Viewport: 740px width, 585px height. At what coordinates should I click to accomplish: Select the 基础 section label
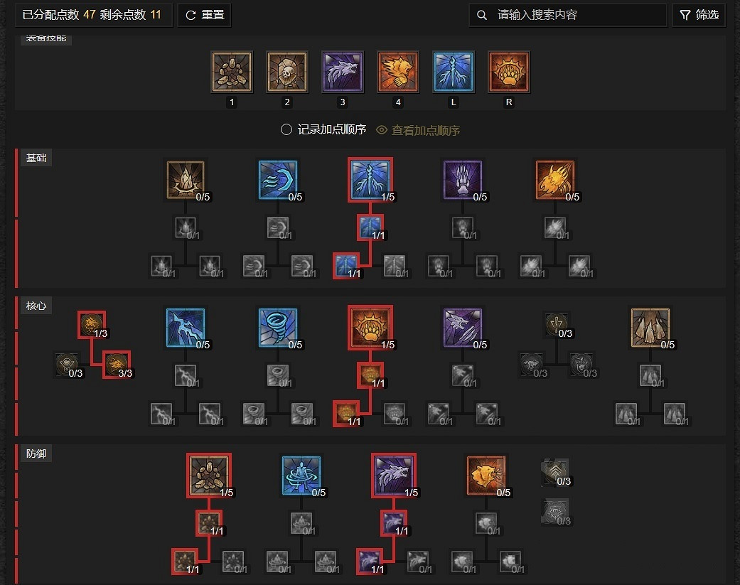(36, 158)
